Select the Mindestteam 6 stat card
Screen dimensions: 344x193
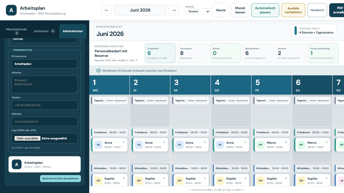[258, 53]
